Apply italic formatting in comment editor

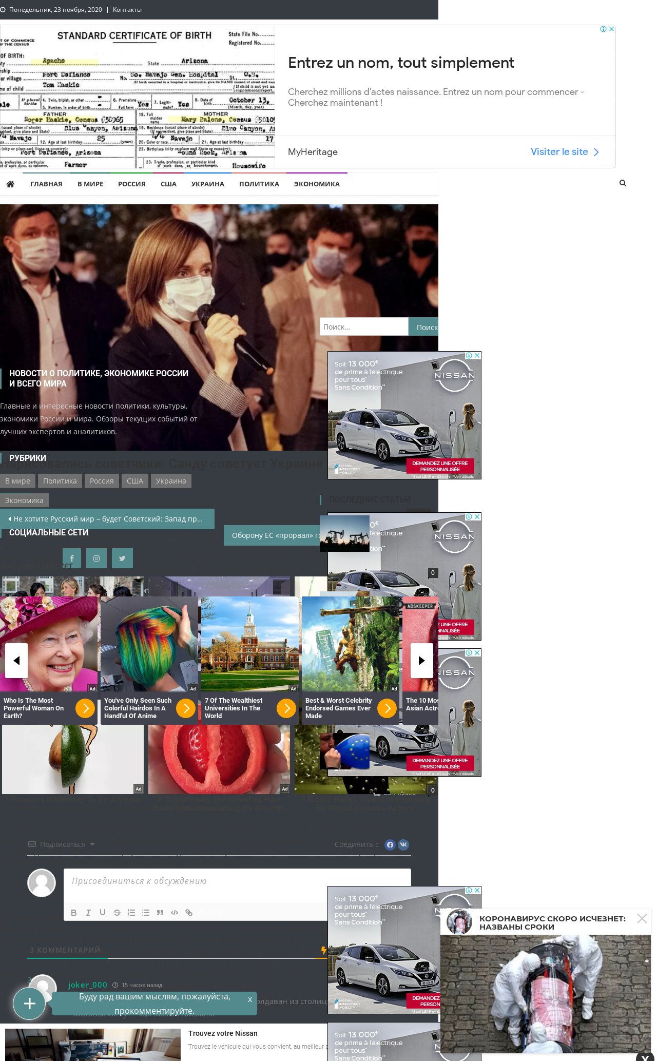coord(88,912)
